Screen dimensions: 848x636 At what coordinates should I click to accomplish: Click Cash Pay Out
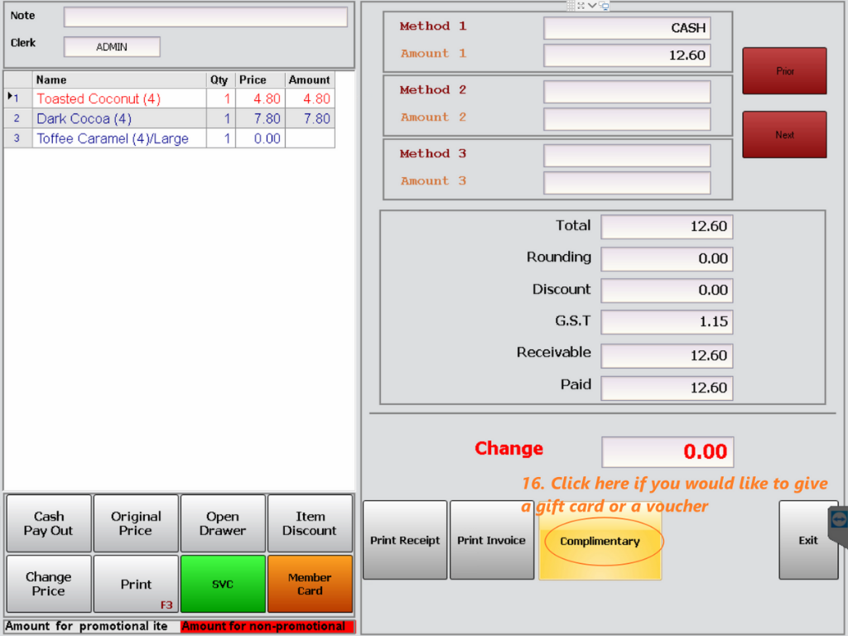pyautogui.click(x=48, y=523)
